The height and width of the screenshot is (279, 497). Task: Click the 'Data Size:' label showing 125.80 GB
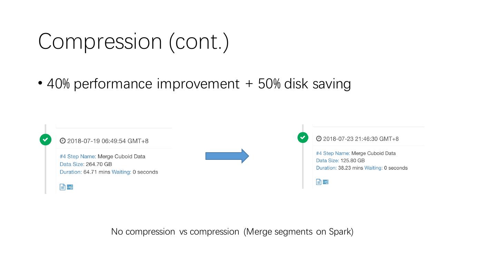coord(326,161)
